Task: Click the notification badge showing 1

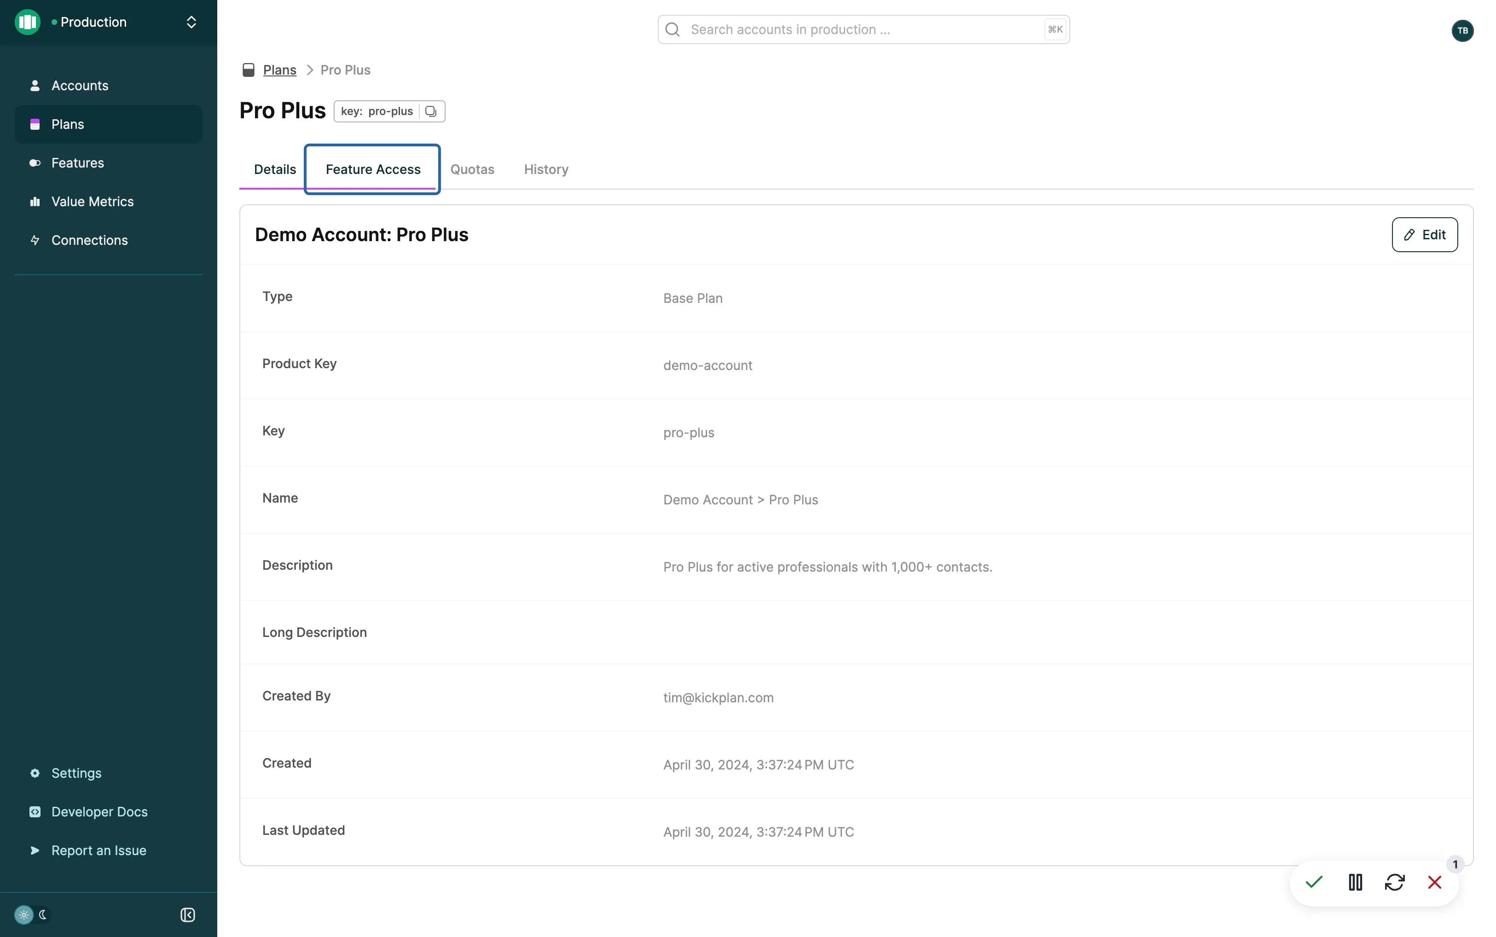Action: (1455, 864)
